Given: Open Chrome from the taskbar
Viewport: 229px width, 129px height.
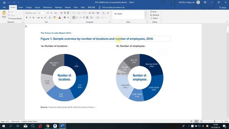Looking at the screenshot, I should pyautogui.click(x=48, y=126).
